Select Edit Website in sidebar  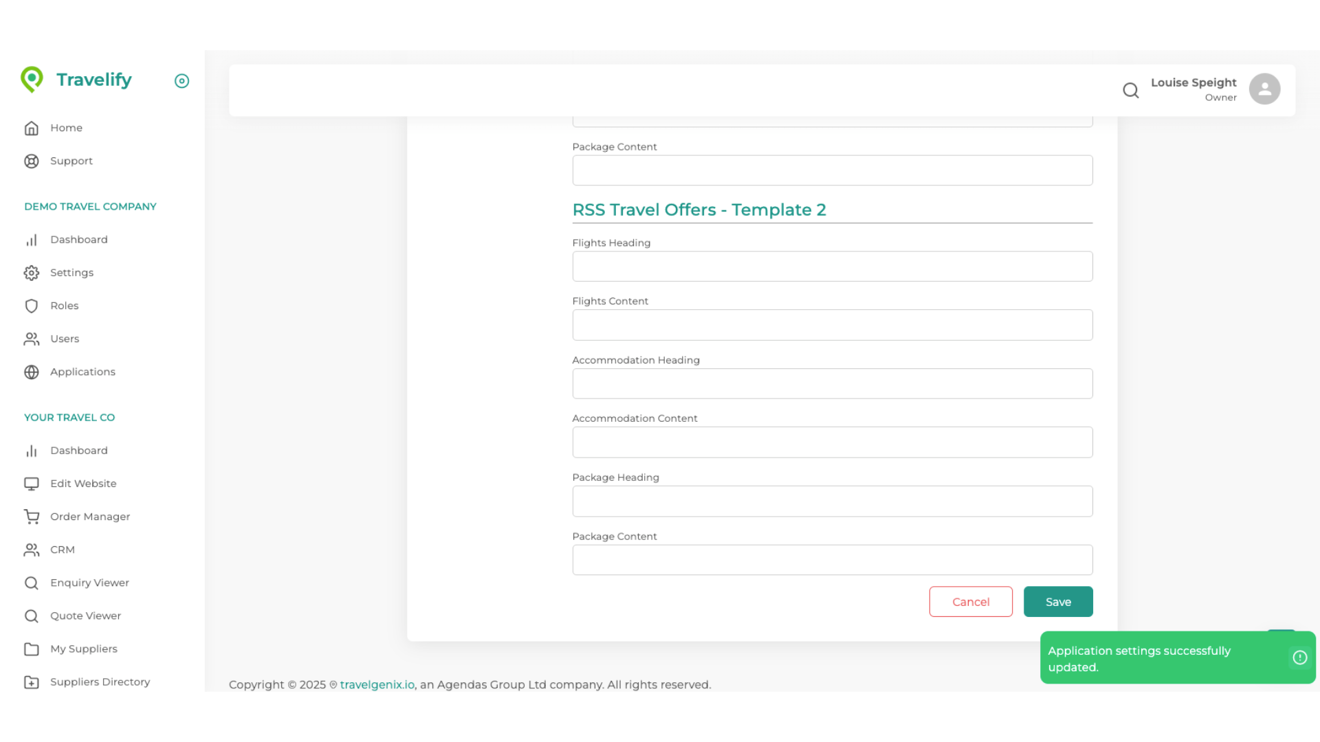coord(82,484)
